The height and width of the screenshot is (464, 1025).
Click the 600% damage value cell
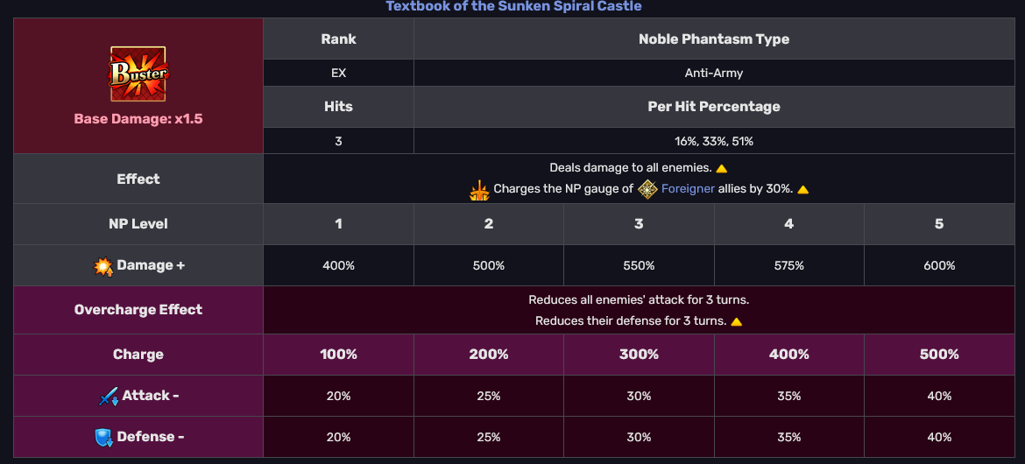(x=939, y=266)
